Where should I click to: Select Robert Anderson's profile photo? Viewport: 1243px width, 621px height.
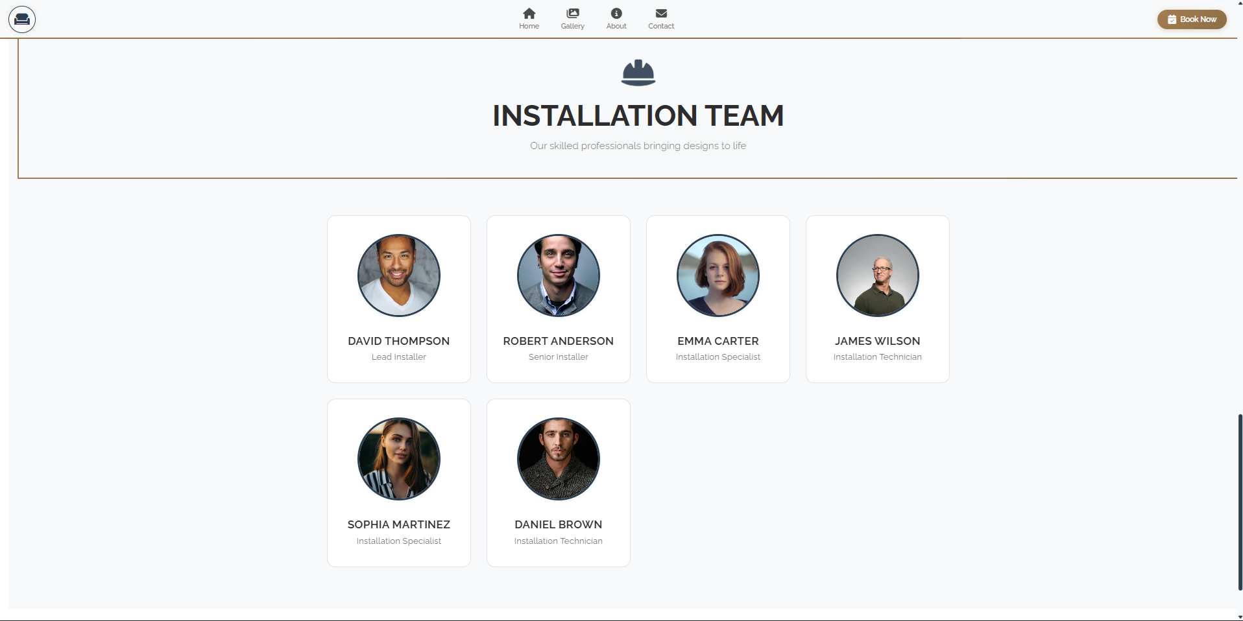(559, 275)
